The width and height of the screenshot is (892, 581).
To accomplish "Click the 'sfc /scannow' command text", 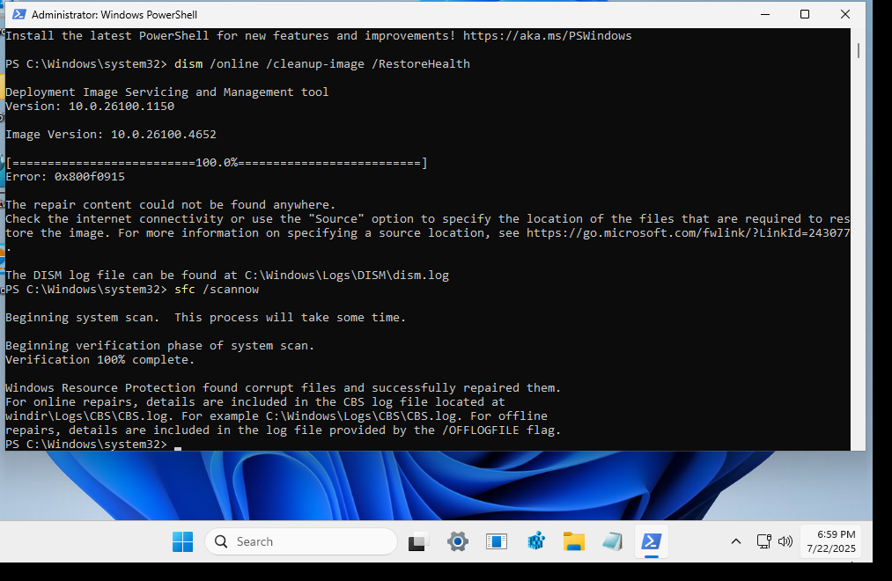I will (217, 290).
